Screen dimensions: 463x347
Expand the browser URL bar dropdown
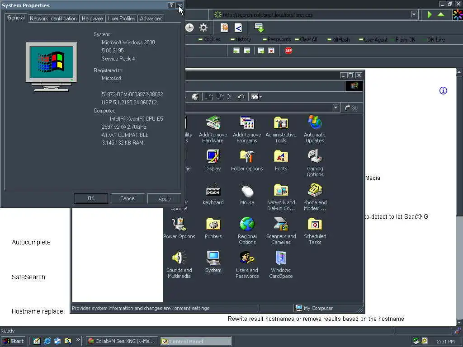click(414, 14)
